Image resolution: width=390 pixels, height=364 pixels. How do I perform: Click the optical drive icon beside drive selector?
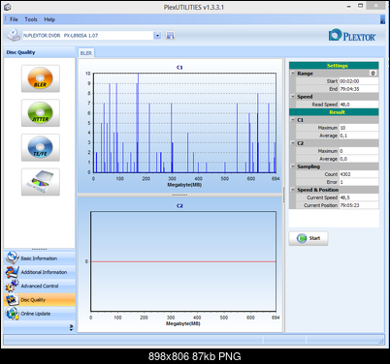(14, 35)
